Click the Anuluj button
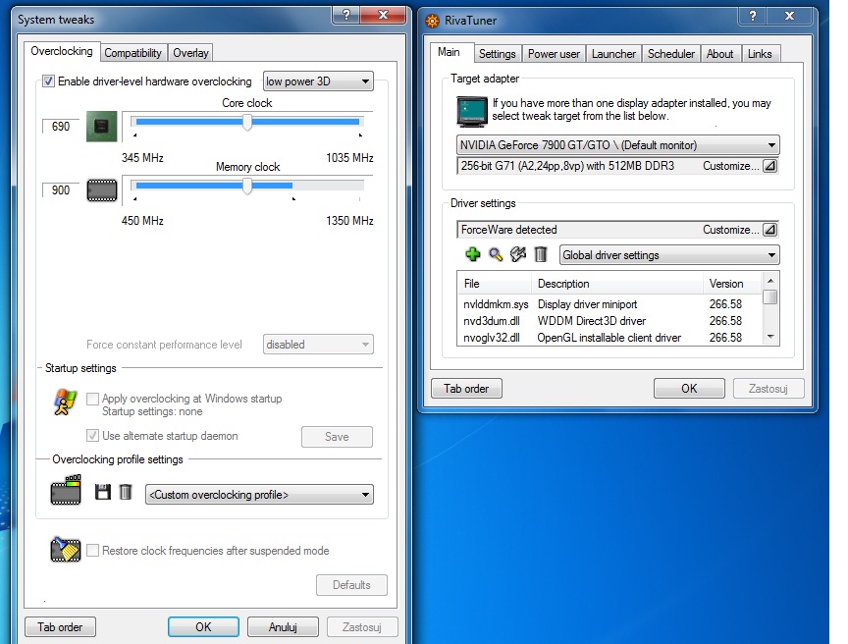Viewport: 848px width, 644px height. point(283,627)
